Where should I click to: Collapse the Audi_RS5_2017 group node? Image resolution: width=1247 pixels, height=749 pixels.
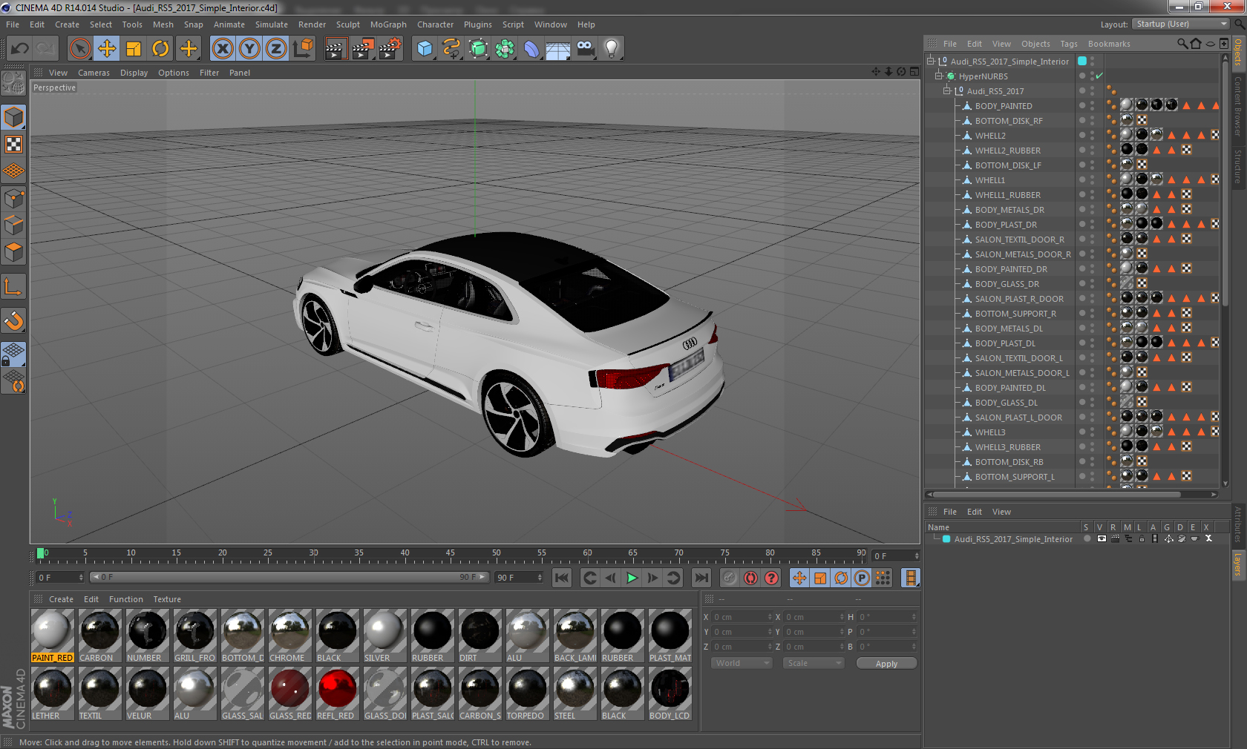click(946, 90)
